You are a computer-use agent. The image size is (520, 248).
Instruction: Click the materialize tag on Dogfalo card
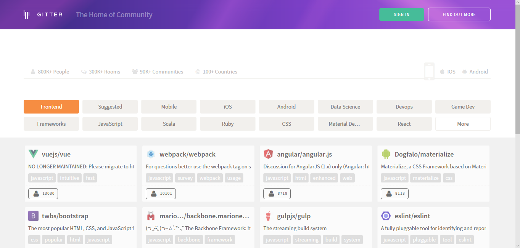pyautogui.click(x=426, y=178)
